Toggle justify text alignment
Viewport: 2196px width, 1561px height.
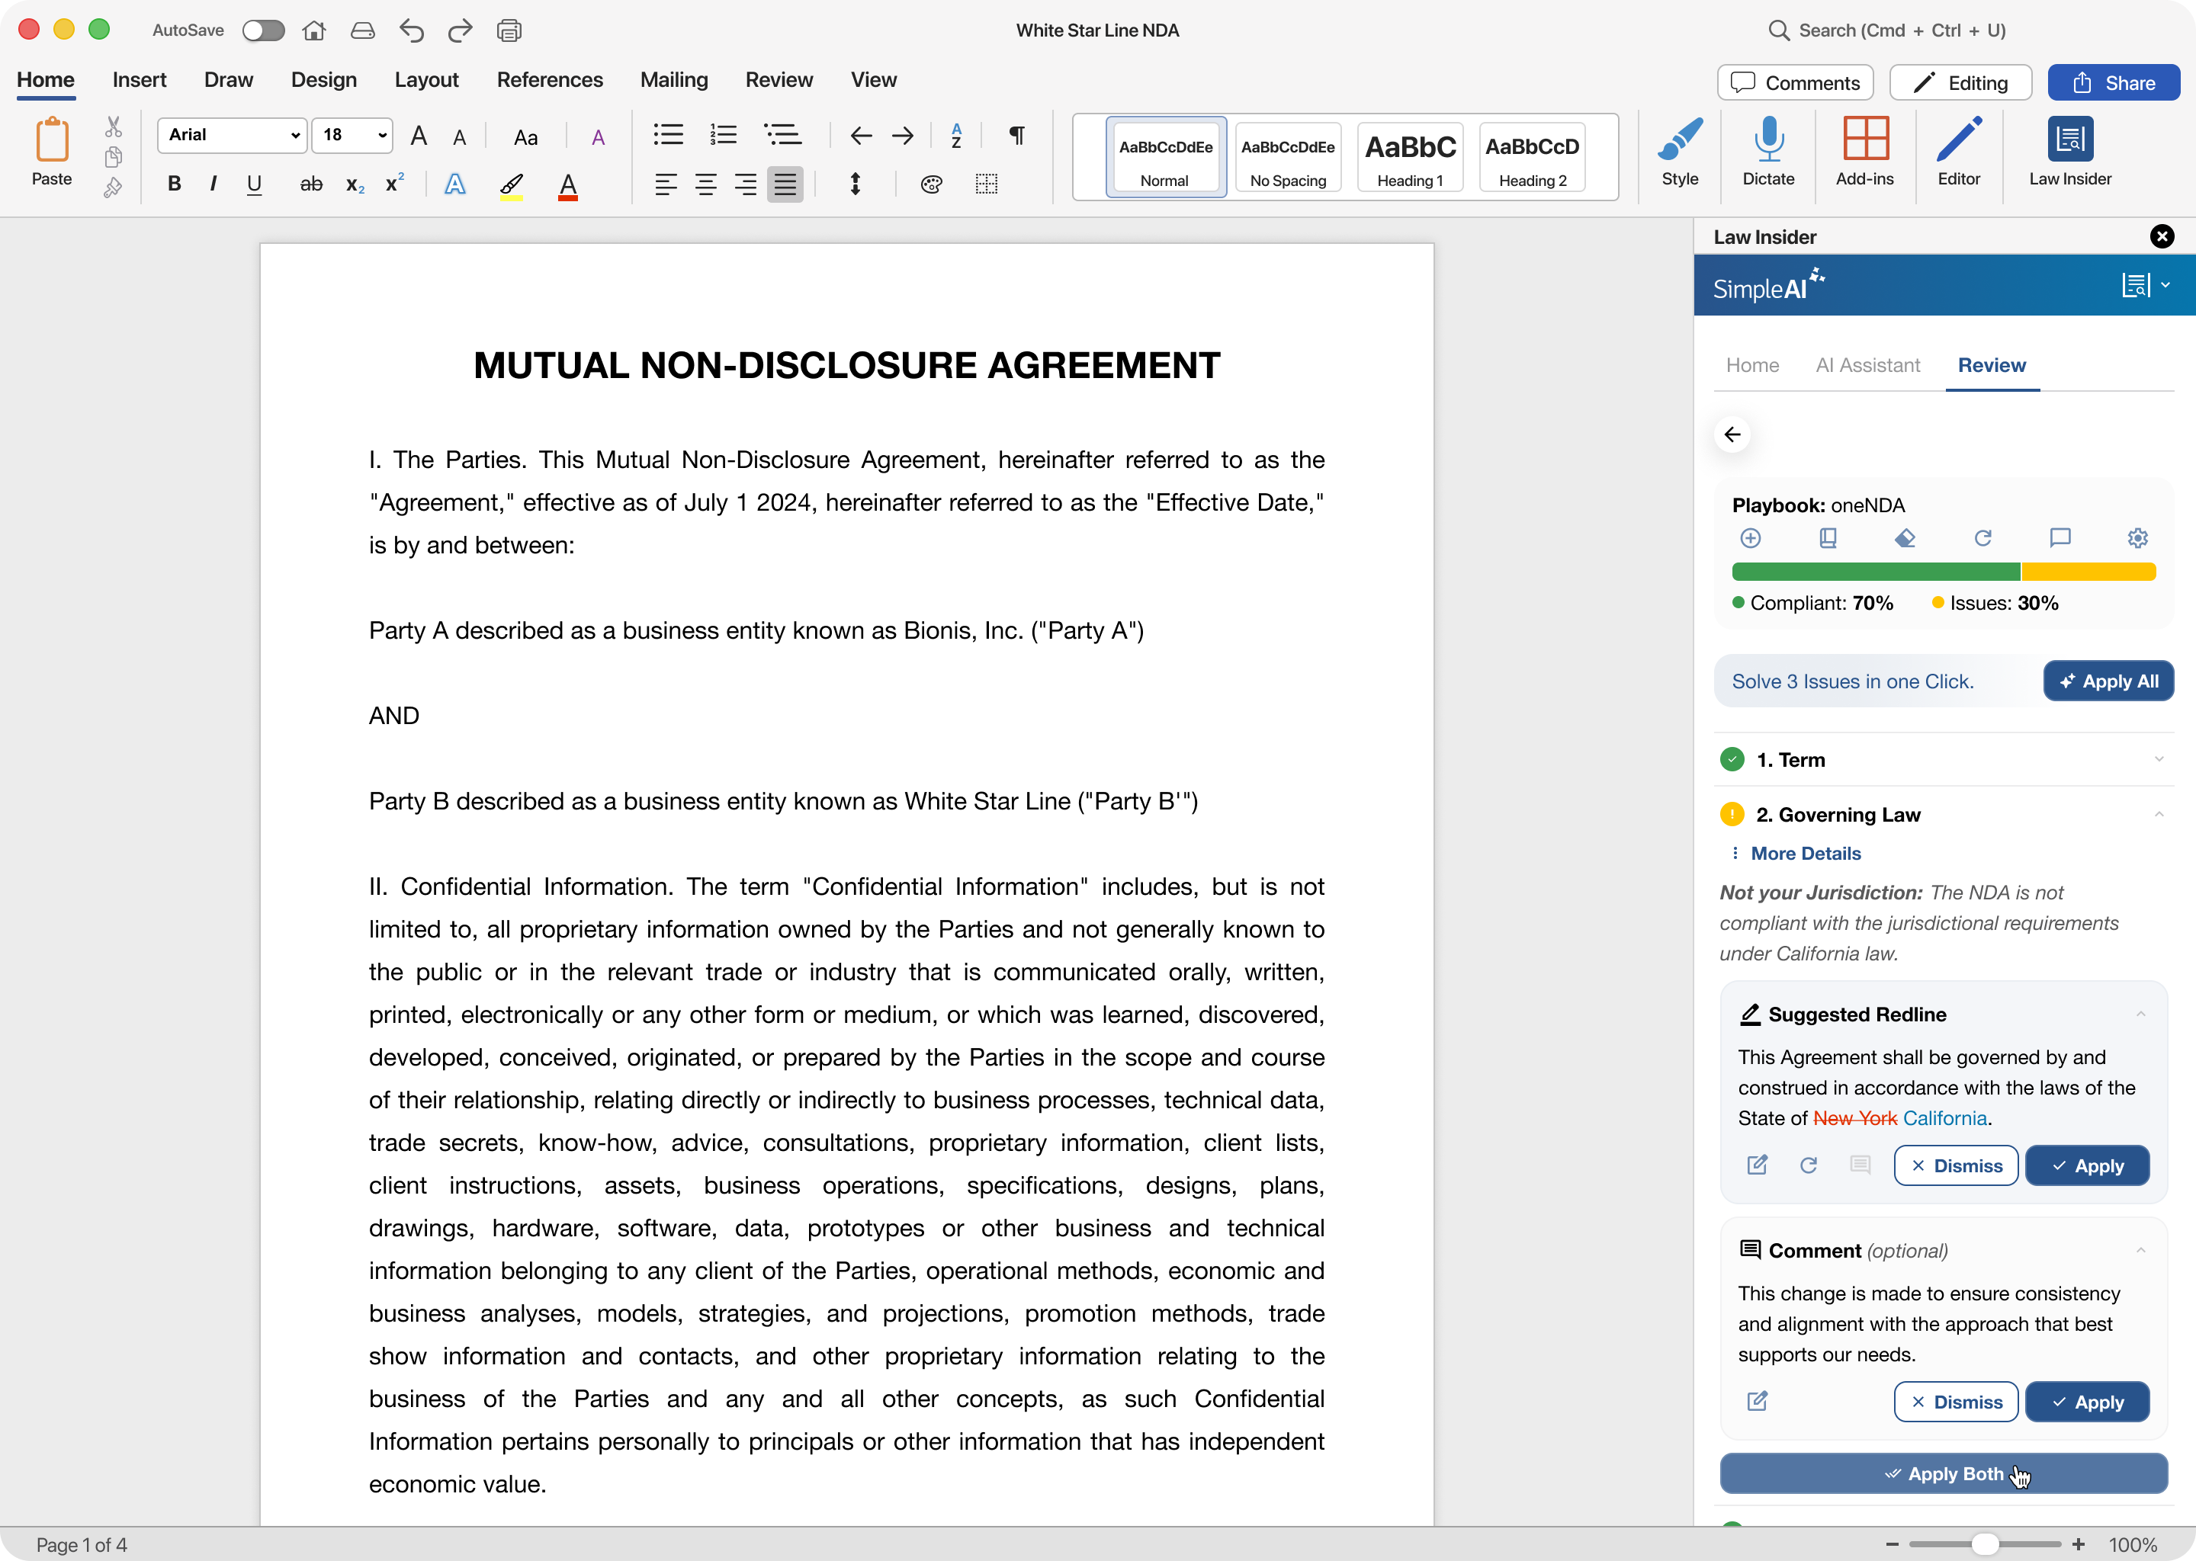[785, 184]
